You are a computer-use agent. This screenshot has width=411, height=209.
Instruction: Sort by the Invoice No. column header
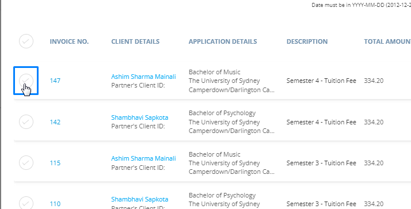[x=69, y=41]
